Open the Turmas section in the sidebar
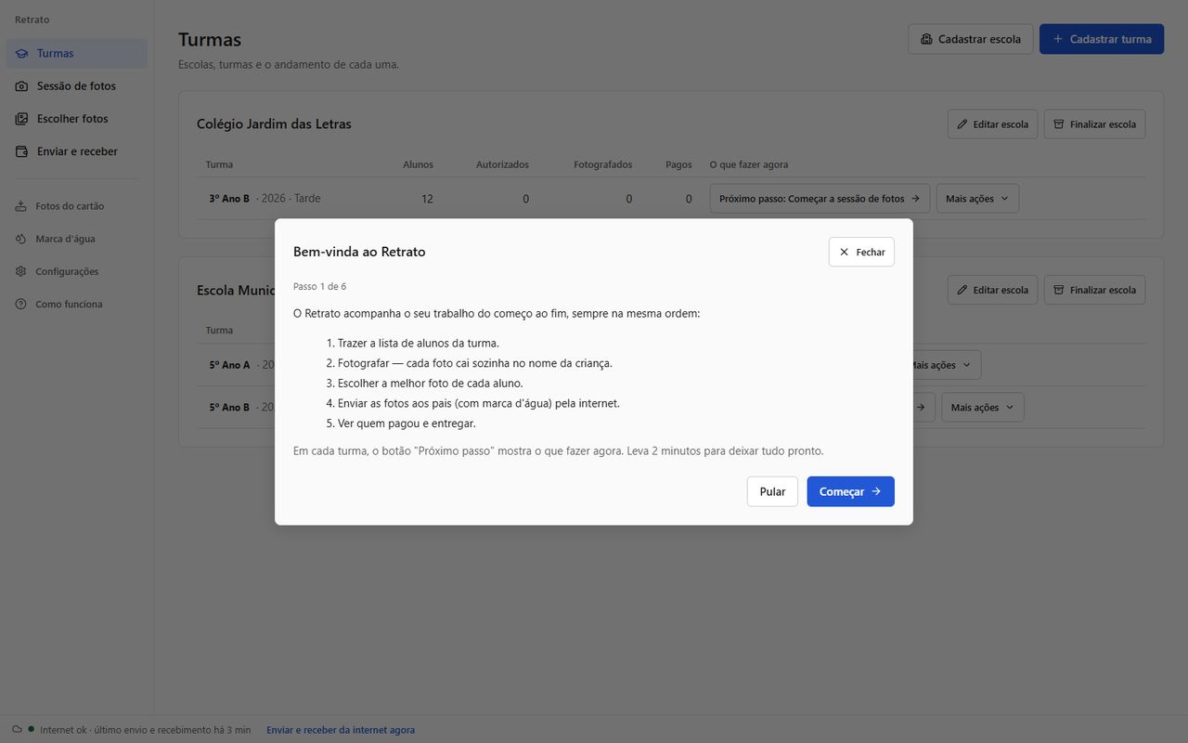 pos(76,54)
